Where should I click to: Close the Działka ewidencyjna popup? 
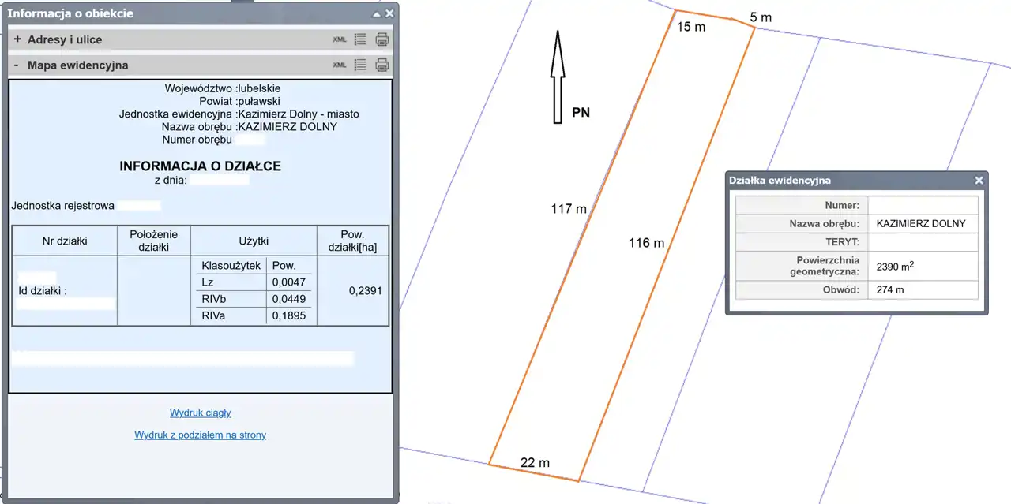pos(979,181)
